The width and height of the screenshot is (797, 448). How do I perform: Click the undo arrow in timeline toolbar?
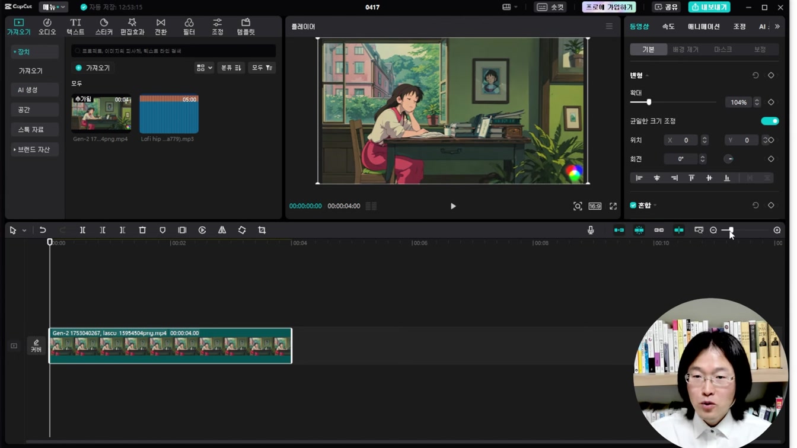click(x=43, y=230)
